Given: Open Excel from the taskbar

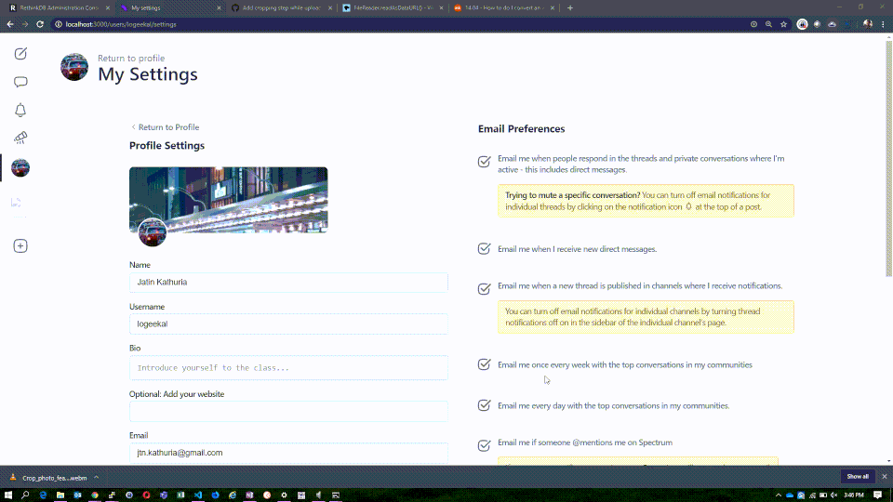Looking at the screenshot, I should coord(180,495).
